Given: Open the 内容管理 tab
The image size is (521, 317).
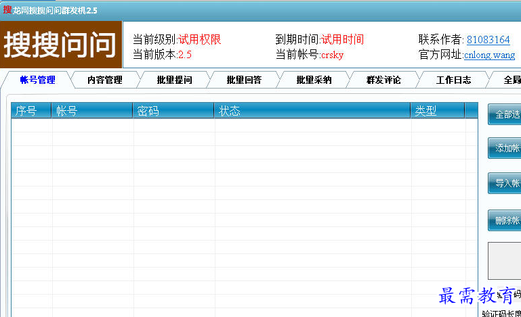Looking at the screenshot, I should coord(104,80).
